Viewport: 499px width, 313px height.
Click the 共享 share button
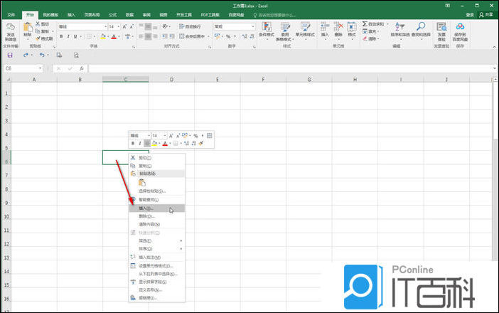click(488, 14)
